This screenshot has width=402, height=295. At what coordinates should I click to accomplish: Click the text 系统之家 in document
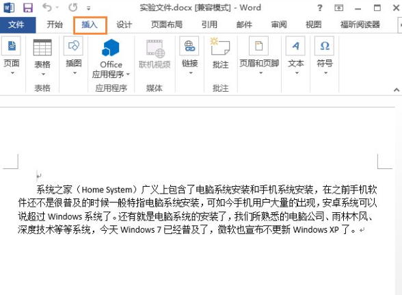[54, 190]
